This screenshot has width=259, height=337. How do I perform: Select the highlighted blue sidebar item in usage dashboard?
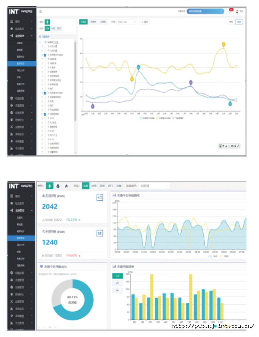click(x=21, y=238)
